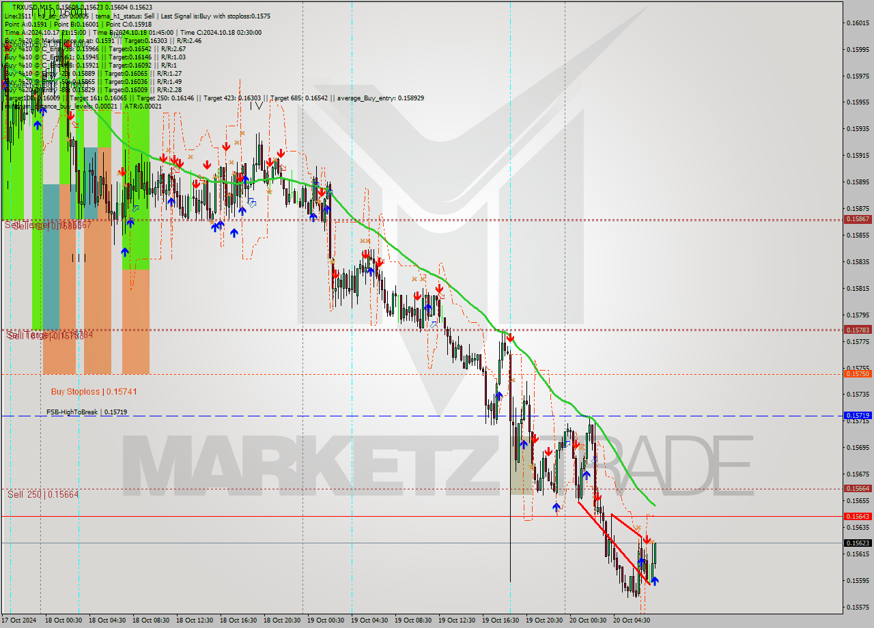Viewport: 874px width, 628px height.
Task: Click the red 0.15643 price tag
Action: coord(858,517)
